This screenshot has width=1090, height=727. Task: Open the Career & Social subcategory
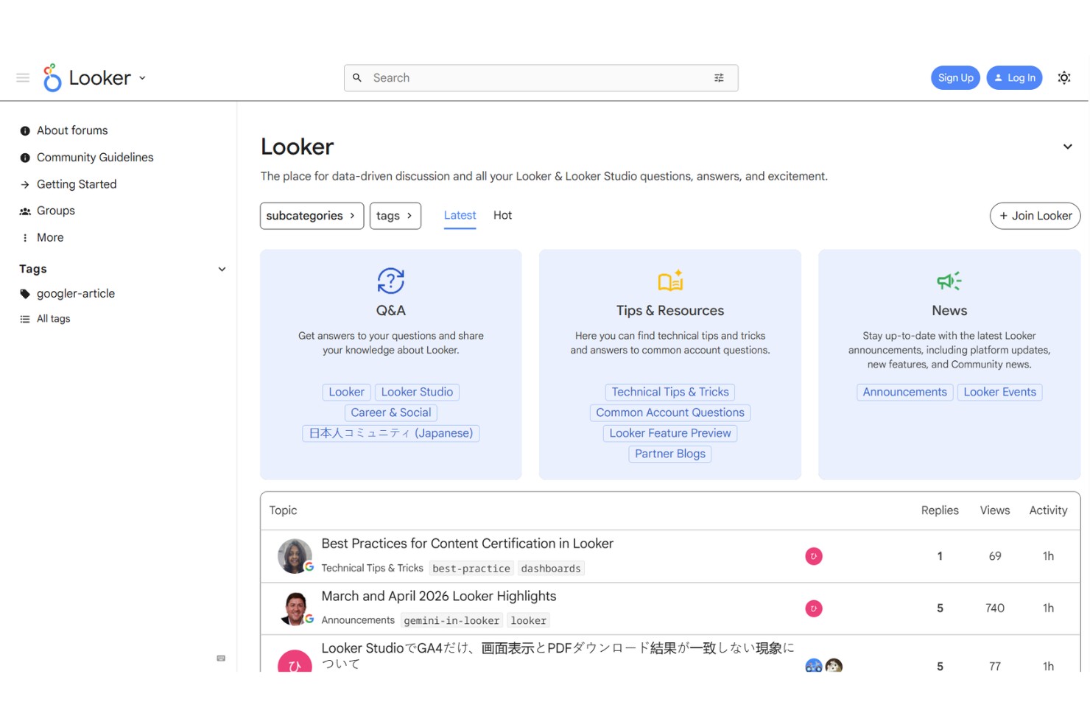pos(391,412)
